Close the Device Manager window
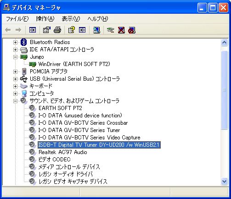Screen dimensions: 231x199 click(x=223, y=7)
